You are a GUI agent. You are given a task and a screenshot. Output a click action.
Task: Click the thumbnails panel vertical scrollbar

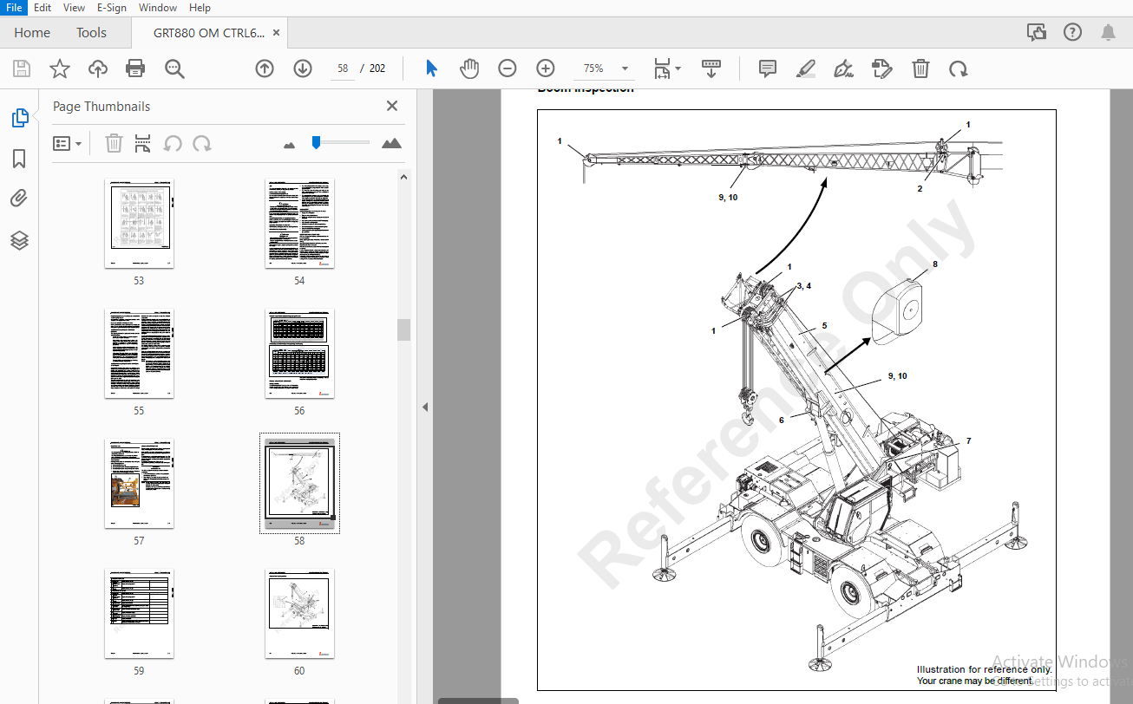coord(403,329)
